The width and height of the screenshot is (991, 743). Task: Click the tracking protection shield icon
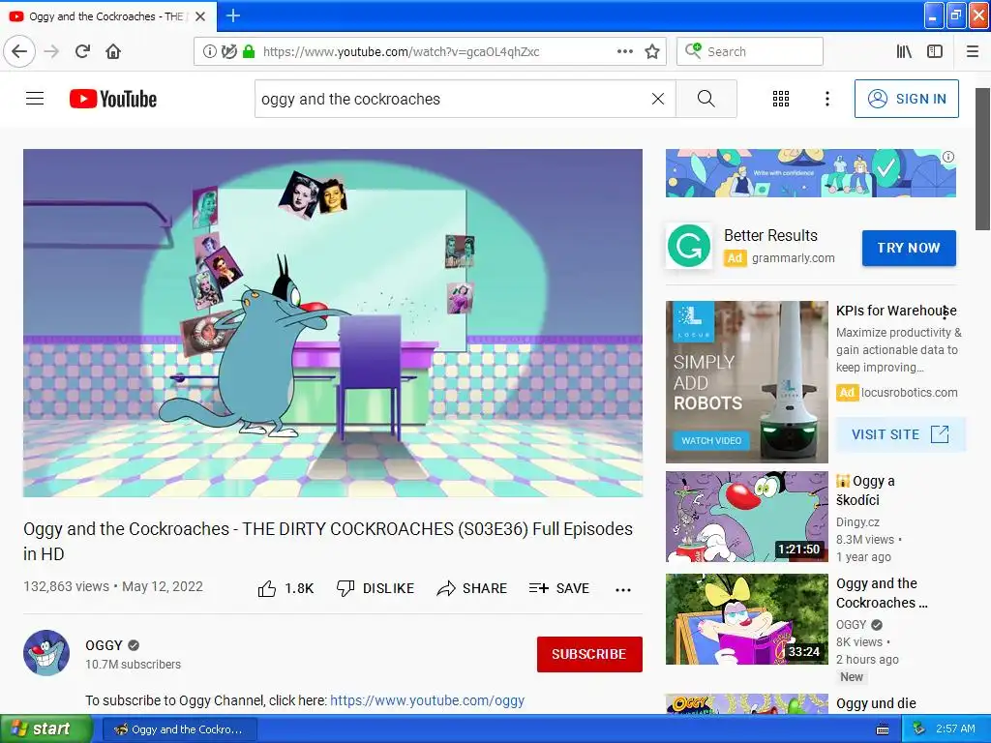pyautogui.click(x=228, y=51)
